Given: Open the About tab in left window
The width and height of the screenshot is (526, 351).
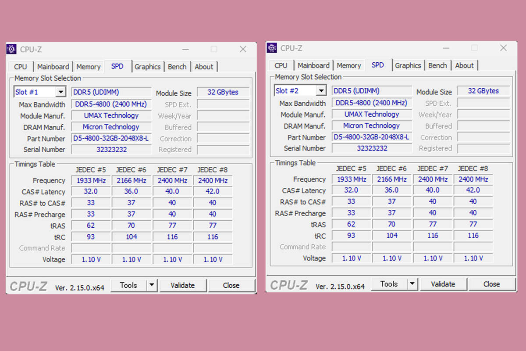Looking at the screenshot, I should pos(204,67).
